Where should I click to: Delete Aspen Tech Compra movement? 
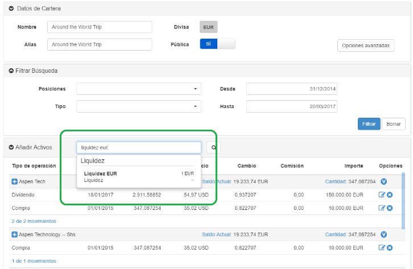[390, 208]
